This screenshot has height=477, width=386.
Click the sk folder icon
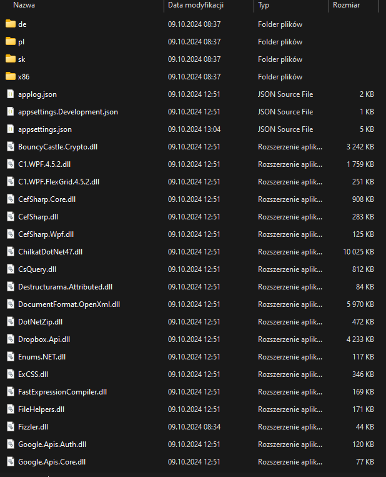tap(11, 59)
